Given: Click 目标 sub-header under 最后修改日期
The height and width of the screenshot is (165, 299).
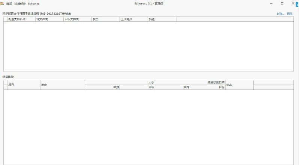Looking at the screenshot, I should [x=208, y=87].
